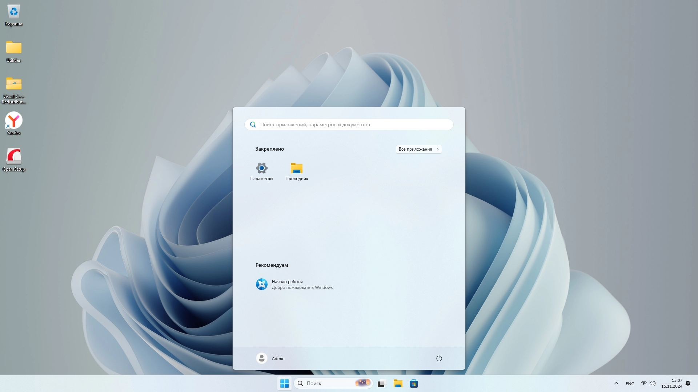Click the power button in Start menu
Viewport: 698px width, 392px height.
pos(439,358)
